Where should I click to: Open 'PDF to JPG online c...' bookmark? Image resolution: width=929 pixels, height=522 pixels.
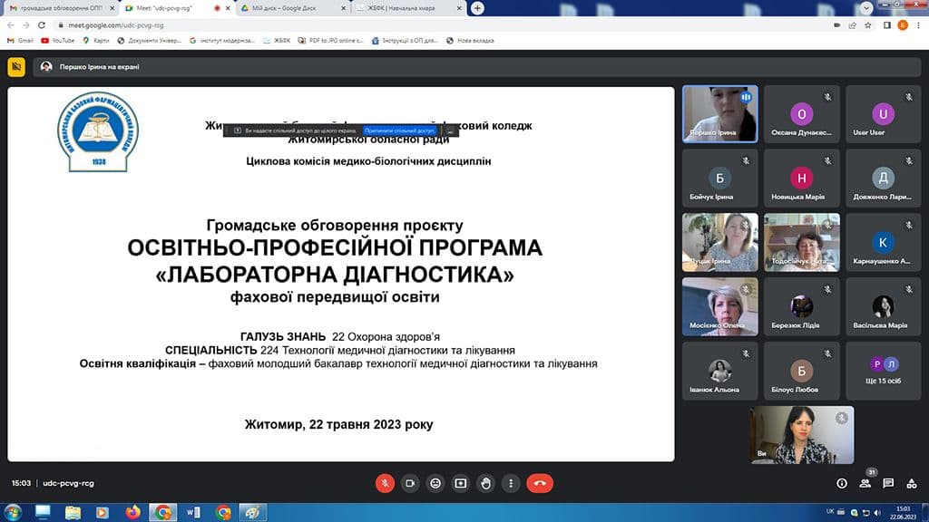click(x=330, y=41)
